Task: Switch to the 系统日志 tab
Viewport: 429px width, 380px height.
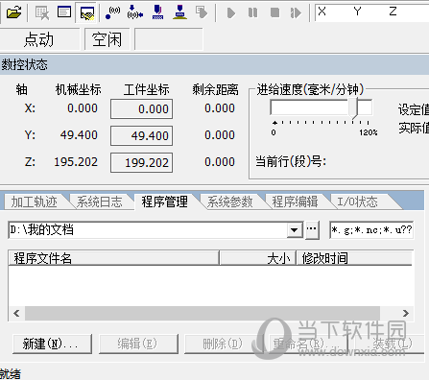Action: 100,202
